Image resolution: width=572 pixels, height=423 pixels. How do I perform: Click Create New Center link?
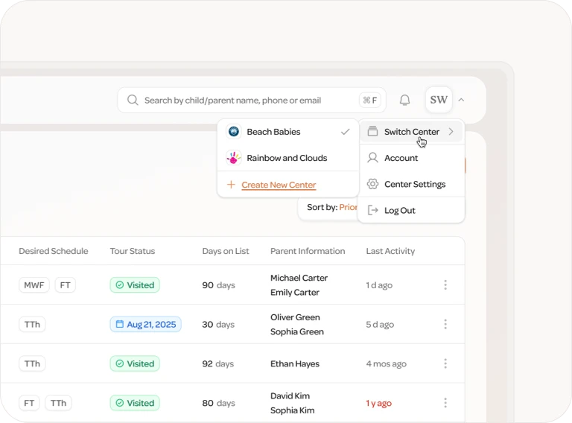point(279,185)
